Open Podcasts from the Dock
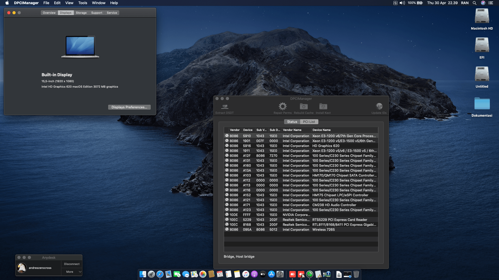This screenshot has width=499, height=280. [x=254, y=274]
